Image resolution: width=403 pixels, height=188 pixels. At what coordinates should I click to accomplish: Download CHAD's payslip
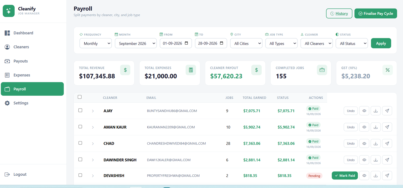[376, 143]
